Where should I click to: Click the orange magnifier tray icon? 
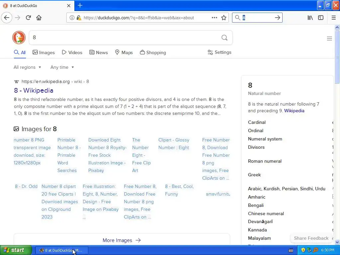tap(315, 250)
